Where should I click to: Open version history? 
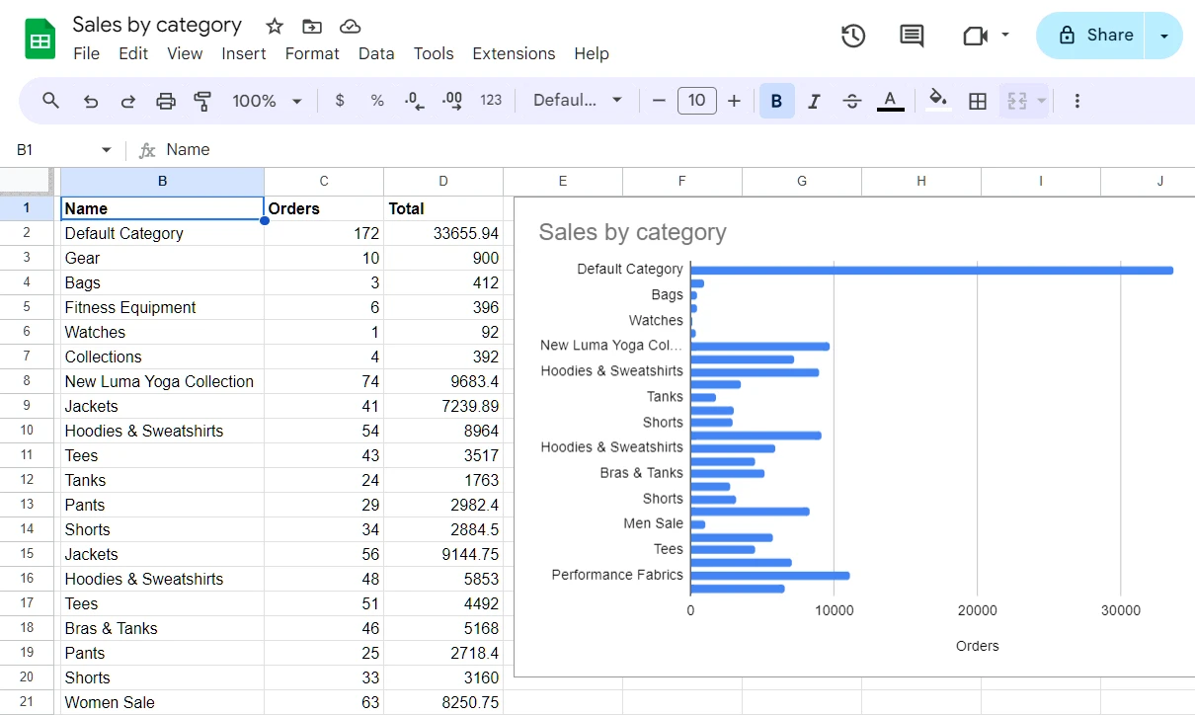(852, 36)
